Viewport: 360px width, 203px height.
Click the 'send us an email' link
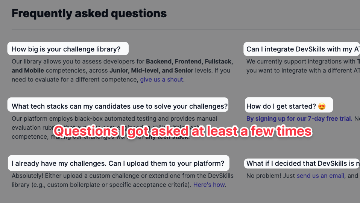321,176
